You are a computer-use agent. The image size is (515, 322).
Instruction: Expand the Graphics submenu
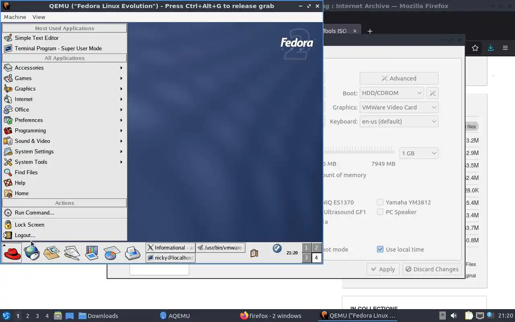[x=64, y=89]
